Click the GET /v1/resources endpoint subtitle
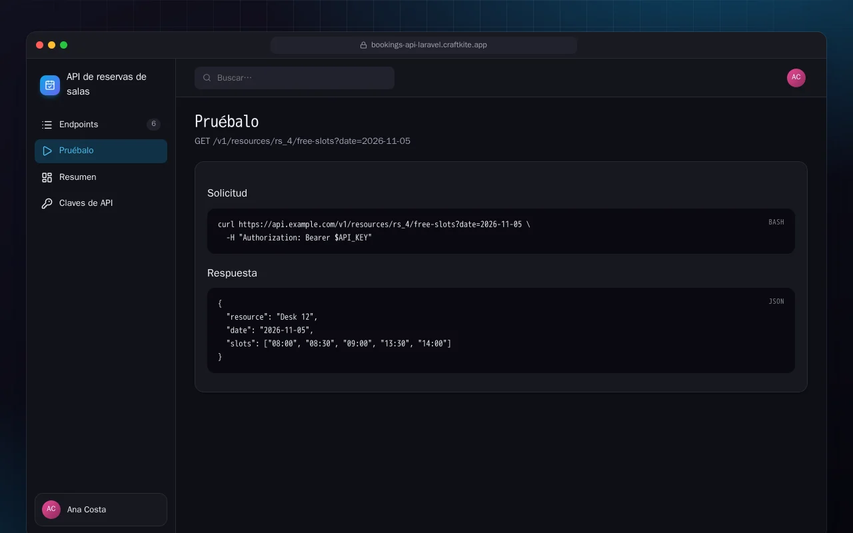 click(303, 141)
